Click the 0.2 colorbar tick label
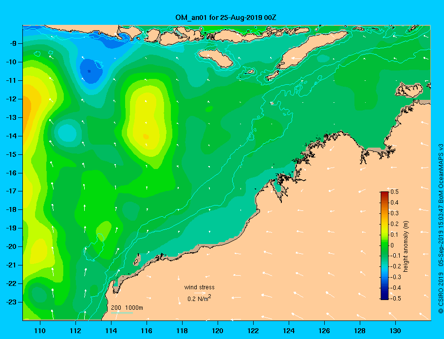The height and width of the screenshot is (339, 444). click(394, 224)
